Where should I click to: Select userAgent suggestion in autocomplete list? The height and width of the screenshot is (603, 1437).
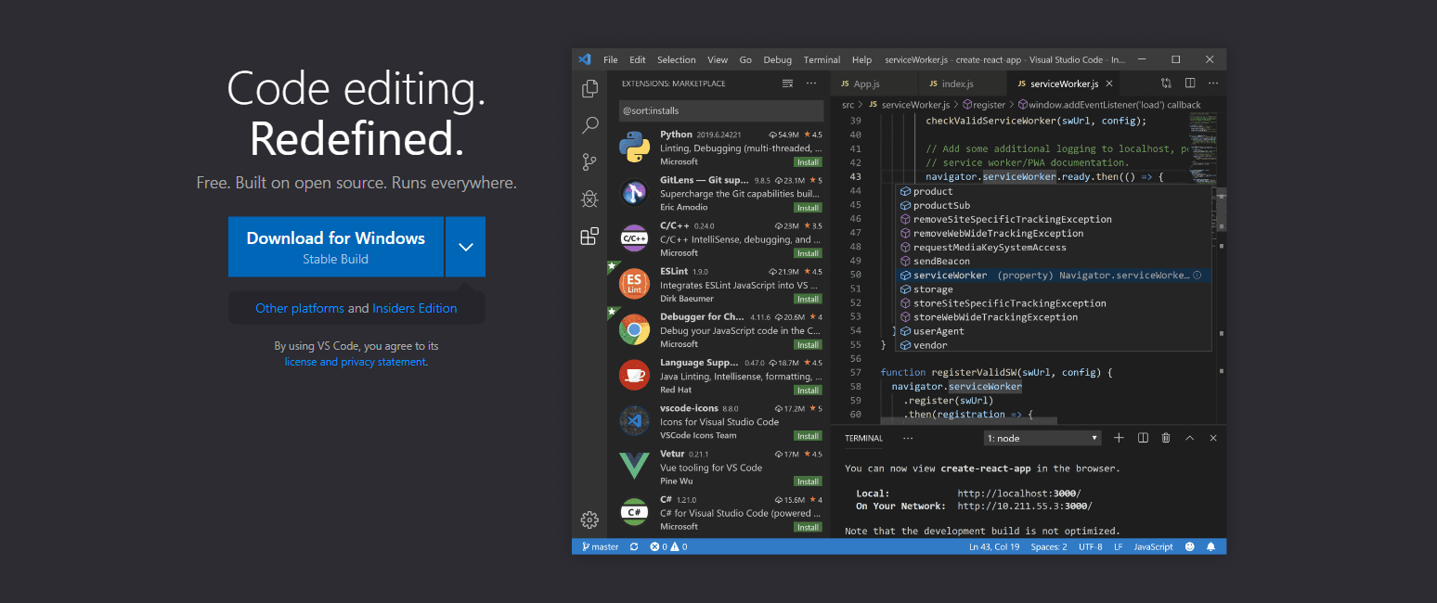tap(1054, 331)
